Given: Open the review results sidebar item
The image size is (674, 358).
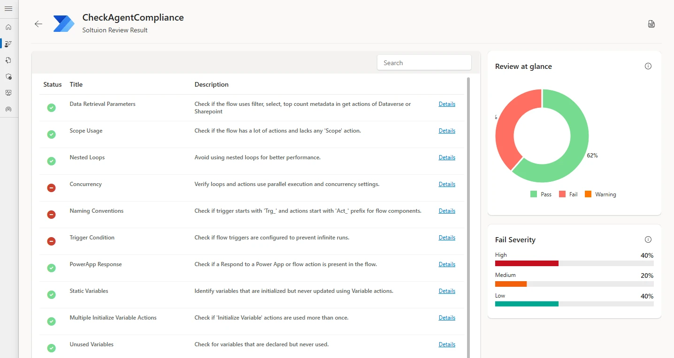Looking at the screenshot, I should [x=8, y=43].
